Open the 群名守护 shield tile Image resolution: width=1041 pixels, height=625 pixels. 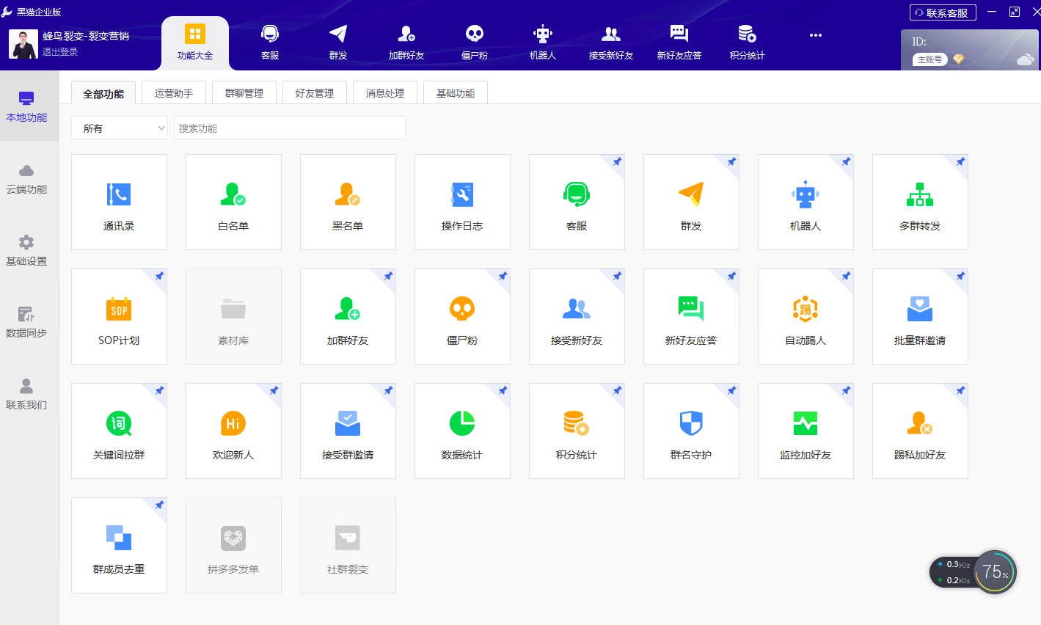[691, 431]
